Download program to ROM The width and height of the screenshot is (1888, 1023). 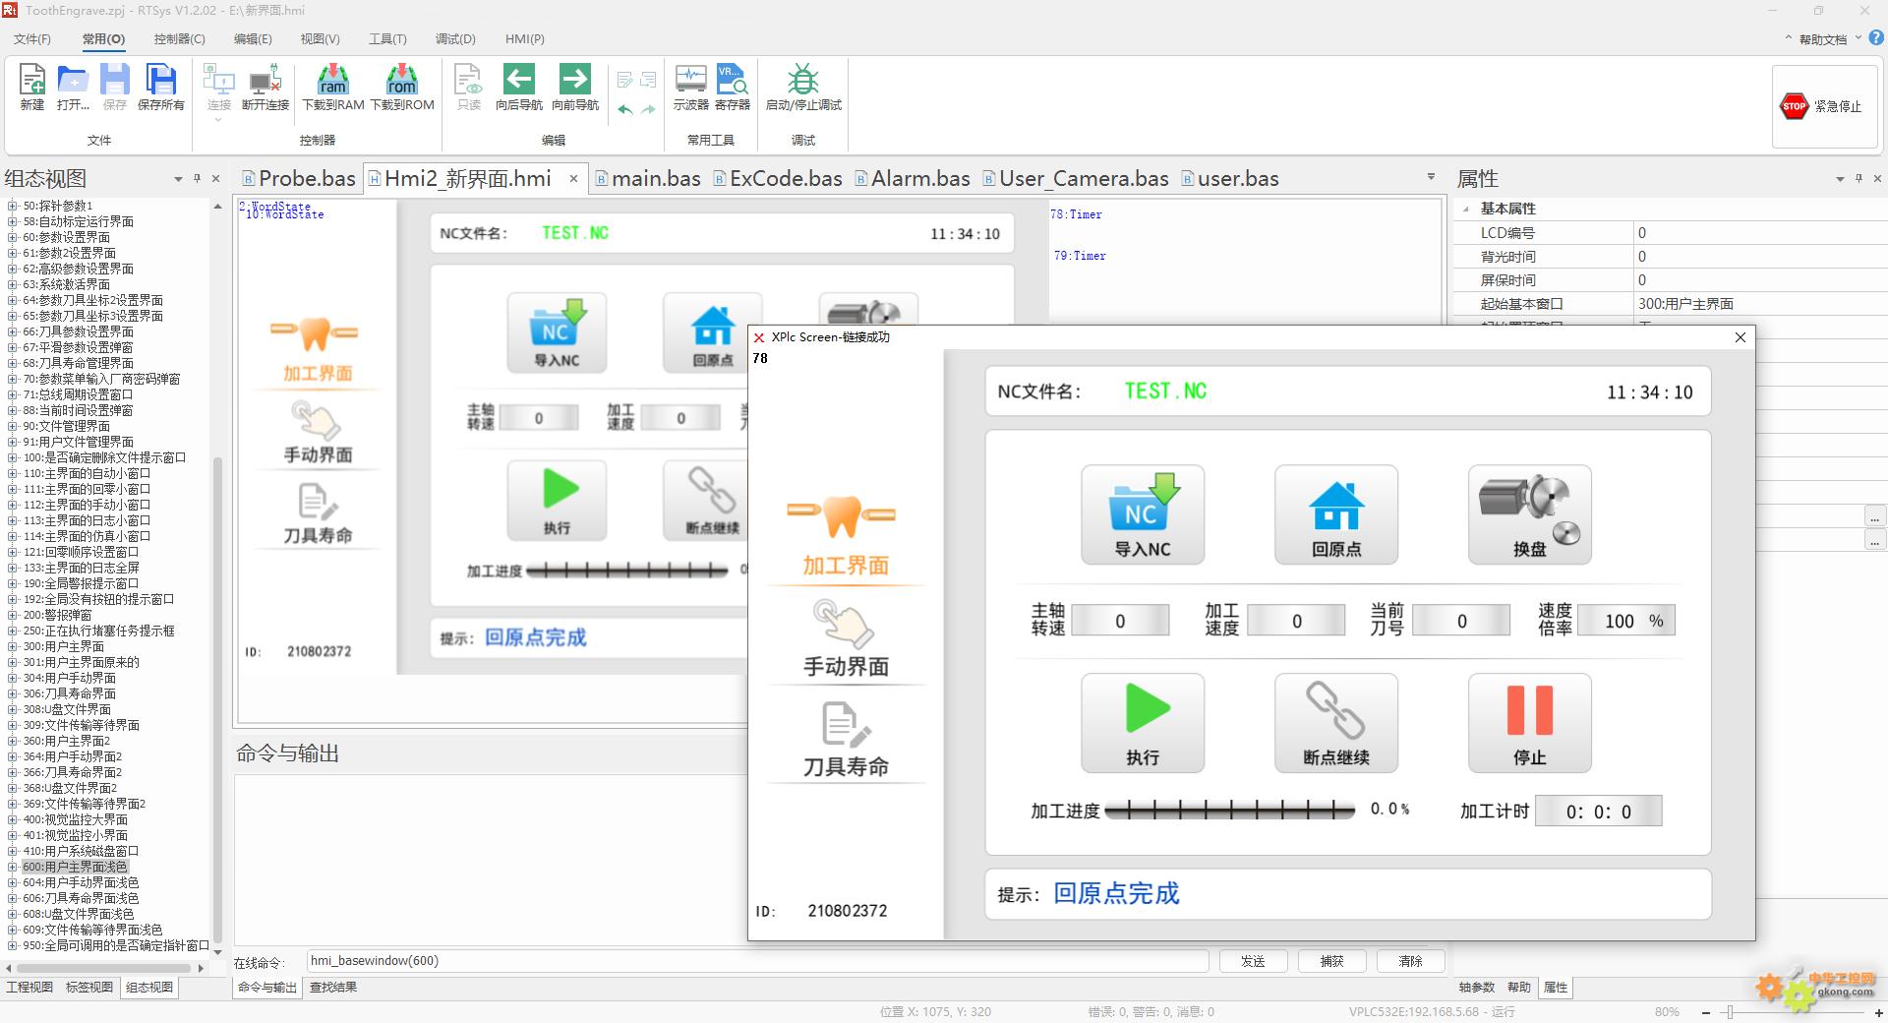click(x=402, y=87)
